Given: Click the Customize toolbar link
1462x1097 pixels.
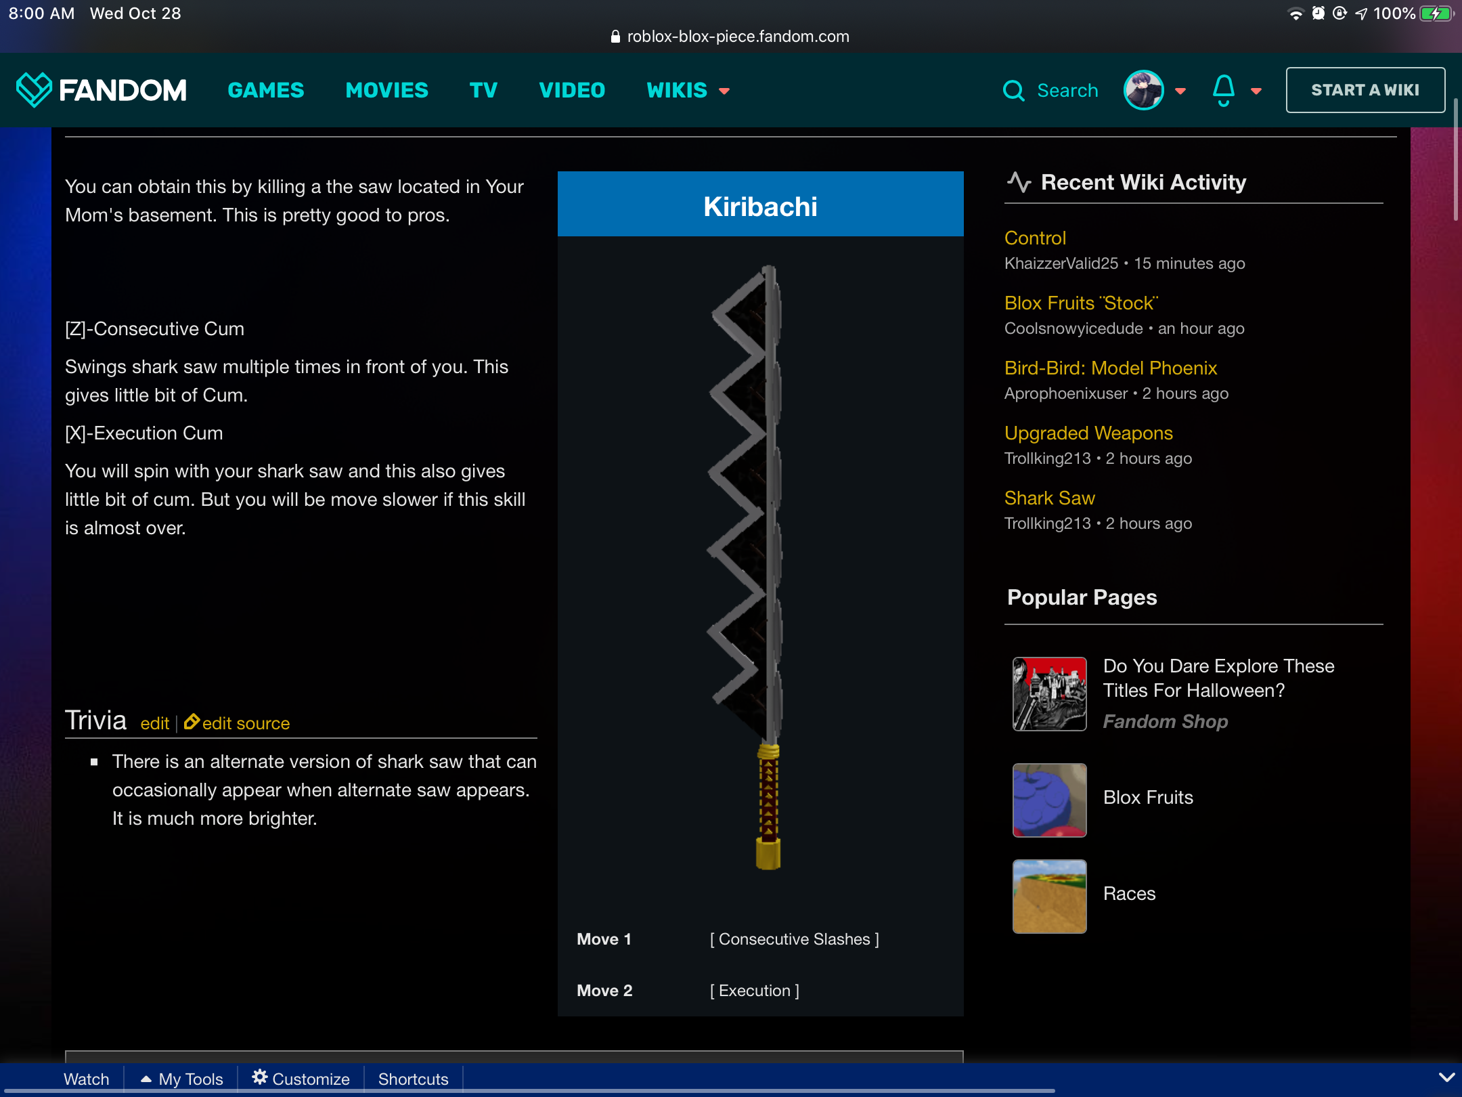Looking at the screenshot, I should click(x=311, y=1079).
